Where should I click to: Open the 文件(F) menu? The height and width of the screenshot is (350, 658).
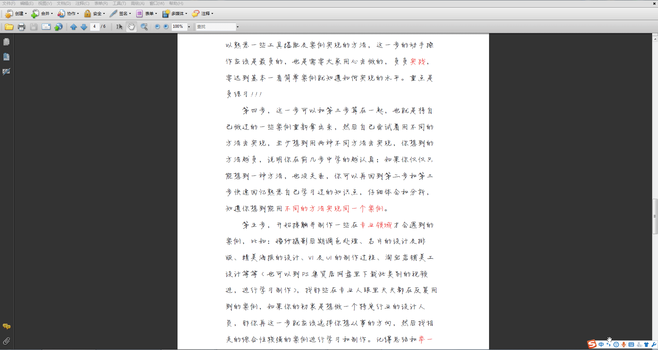(9, 3)
